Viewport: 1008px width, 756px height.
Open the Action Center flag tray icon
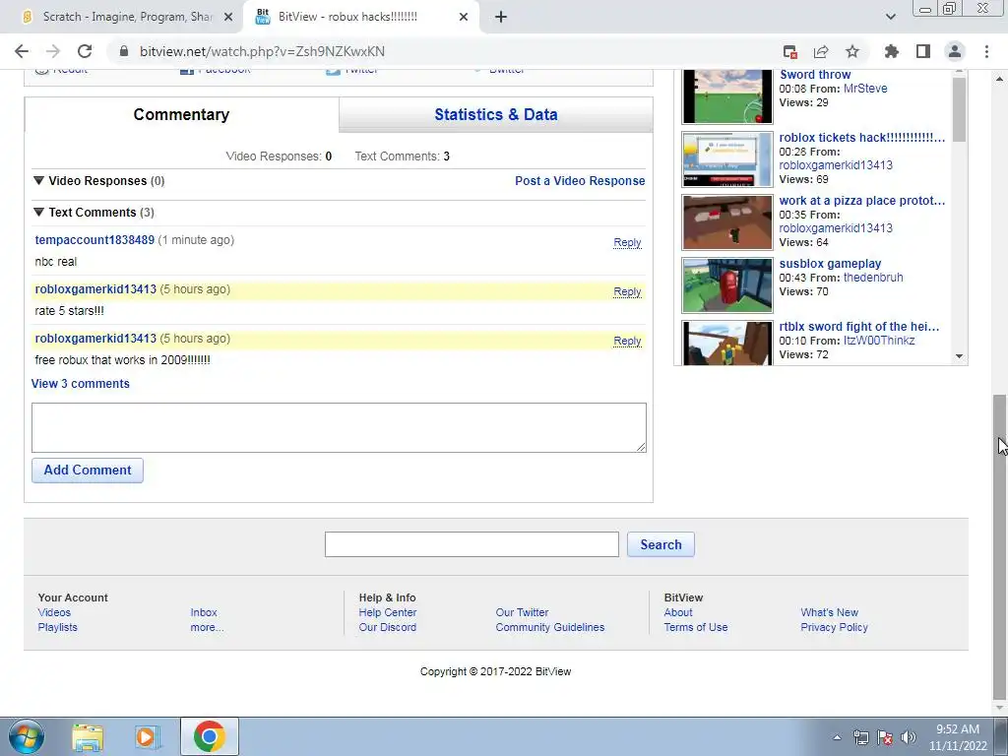coord(885,737)
